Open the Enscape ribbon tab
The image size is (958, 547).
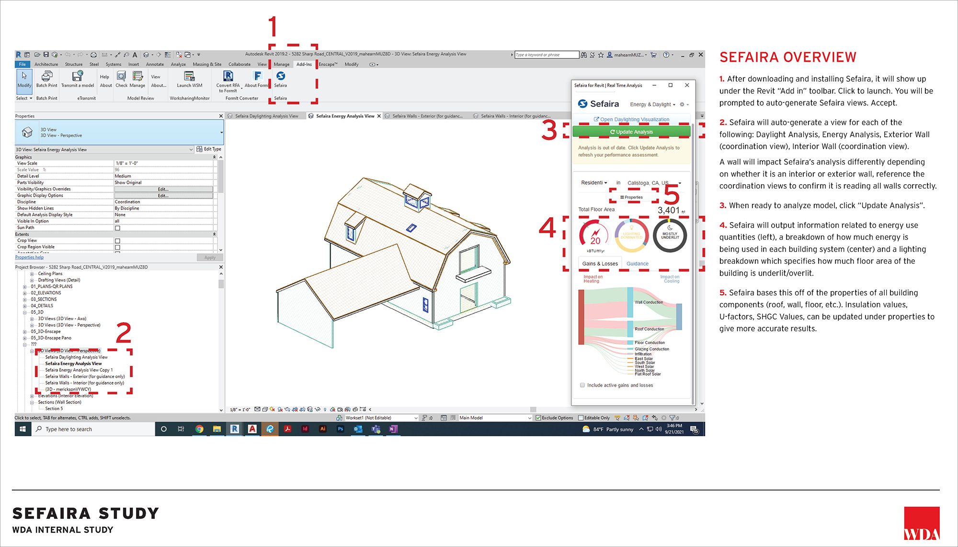click(328, 64)
